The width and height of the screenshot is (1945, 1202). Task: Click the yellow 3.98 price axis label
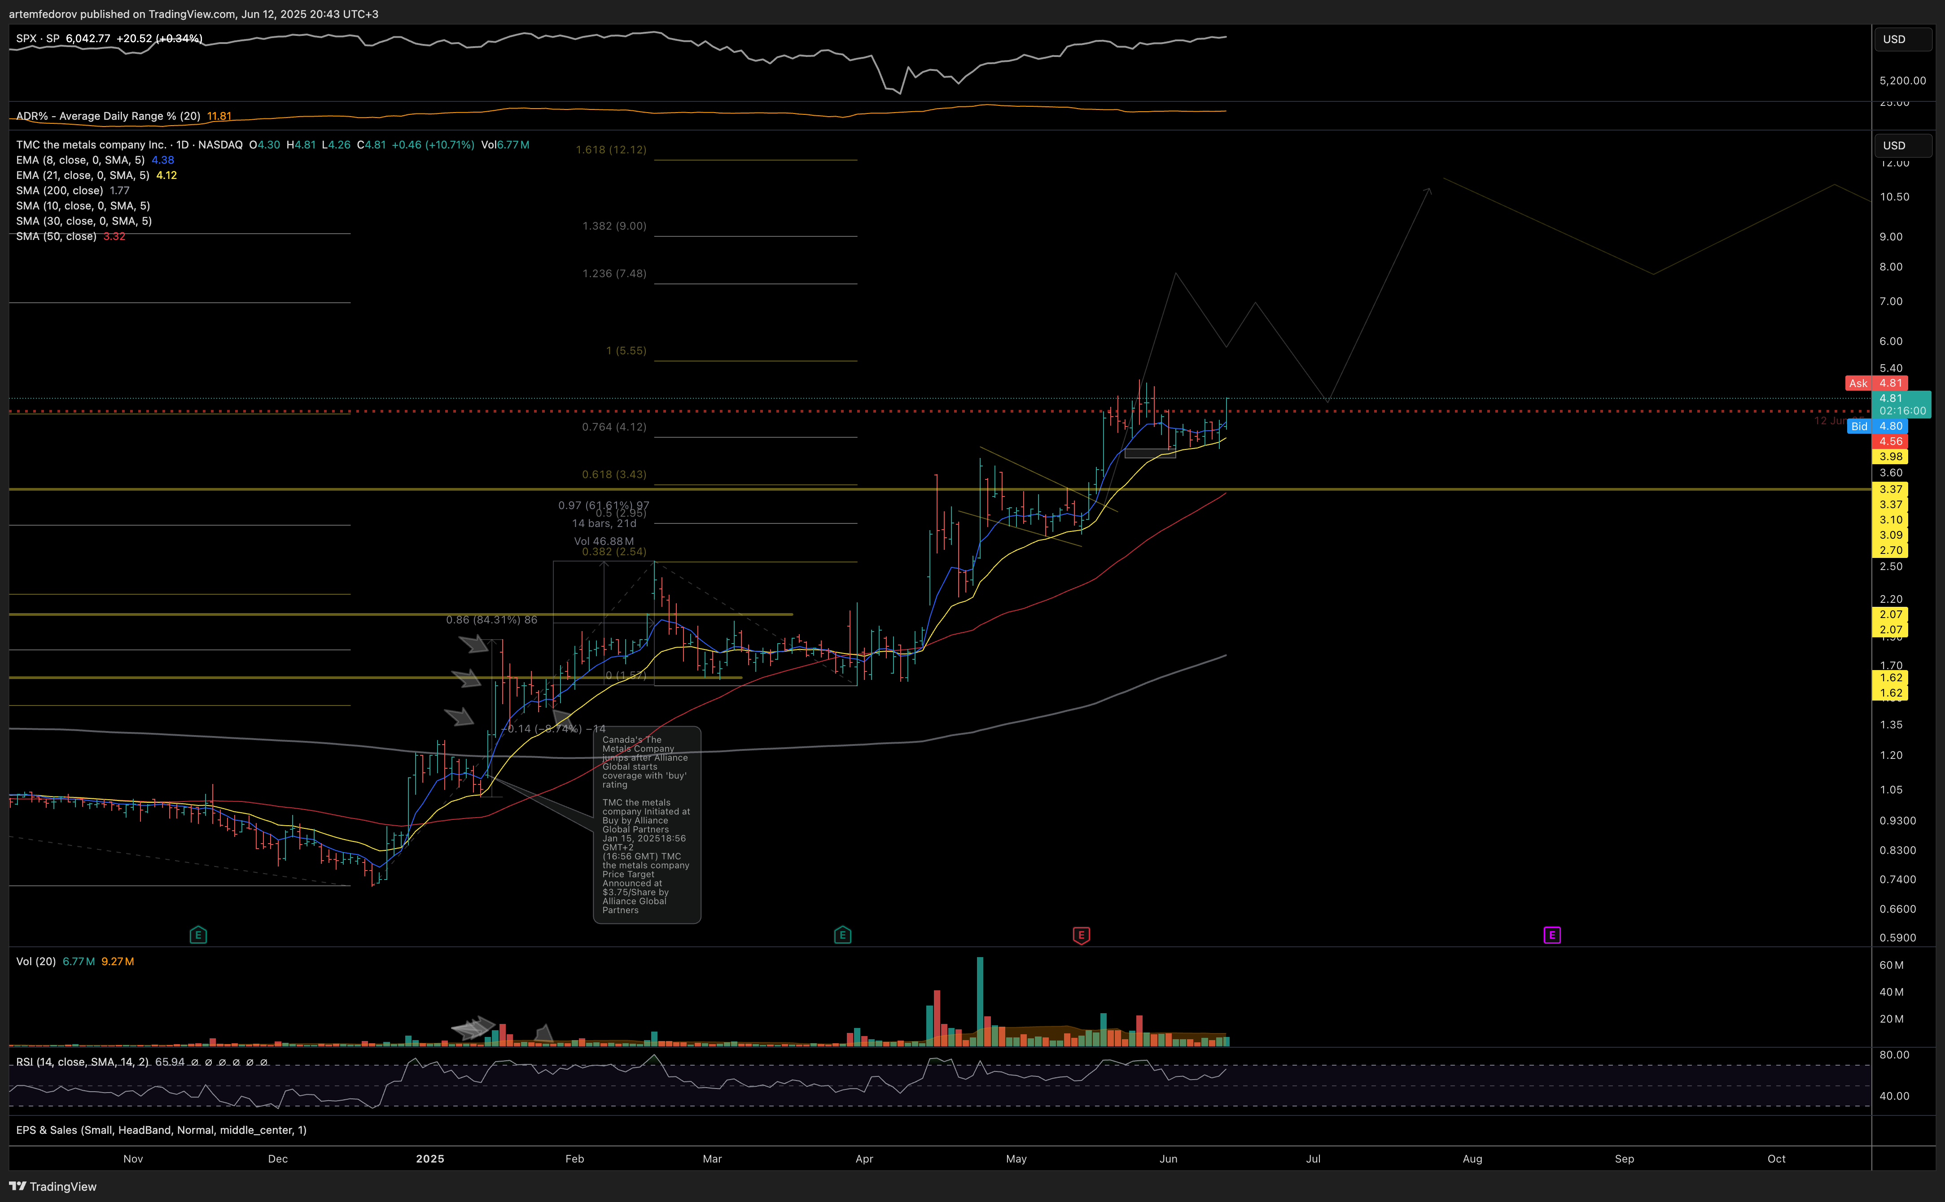1890,456
